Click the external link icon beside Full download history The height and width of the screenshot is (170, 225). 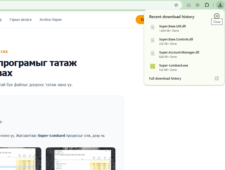click(217, 78)
